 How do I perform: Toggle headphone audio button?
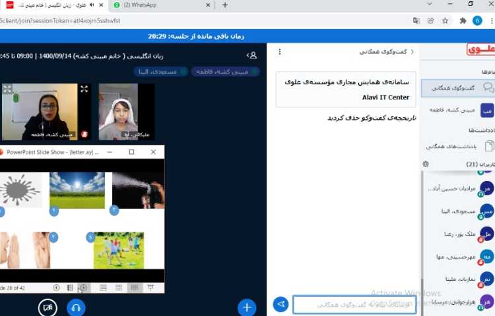pyautogui.click(x=76, y=307)
